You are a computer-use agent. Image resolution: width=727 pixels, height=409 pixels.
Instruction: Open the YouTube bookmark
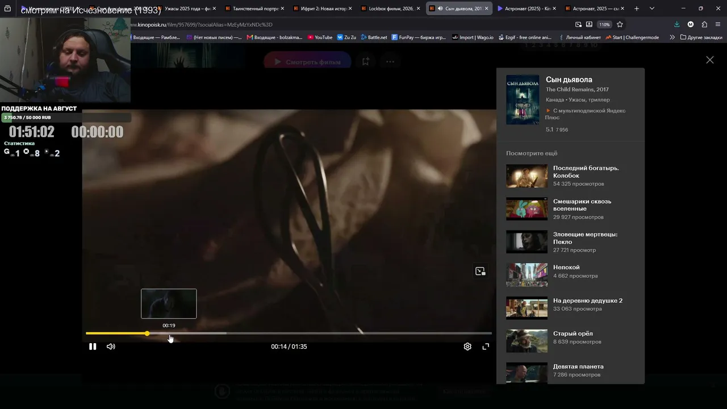pyautogui.click(x=320, y=37)
